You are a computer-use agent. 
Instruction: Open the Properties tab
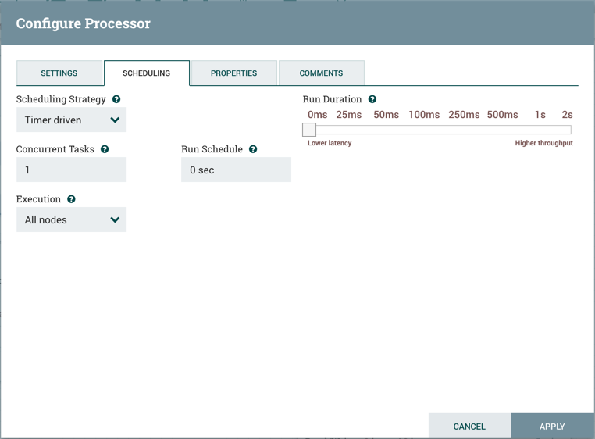(x=233, y=73)
